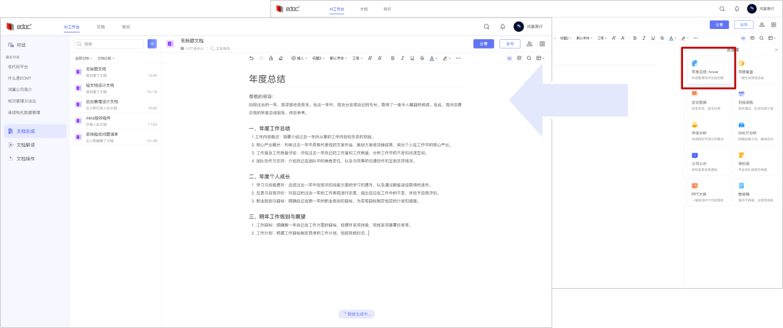Open 默认字体 font dropdown in front toolbar
The image size is (783, 328).
[x=338, y=59]
